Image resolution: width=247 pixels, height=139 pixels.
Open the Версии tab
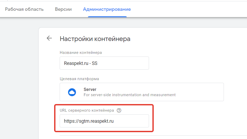[63, 9]
